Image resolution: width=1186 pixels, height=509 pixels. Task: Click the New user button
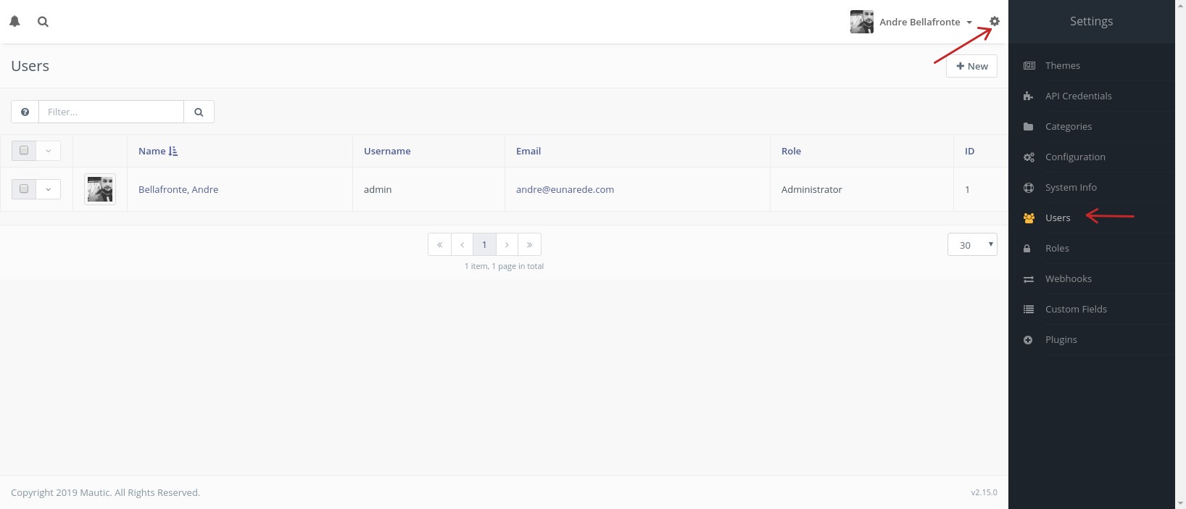coord(971,66)
